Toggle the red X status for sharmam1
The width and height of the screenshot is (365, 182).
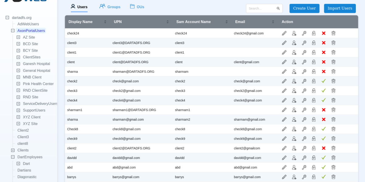[x=324, y=110]
